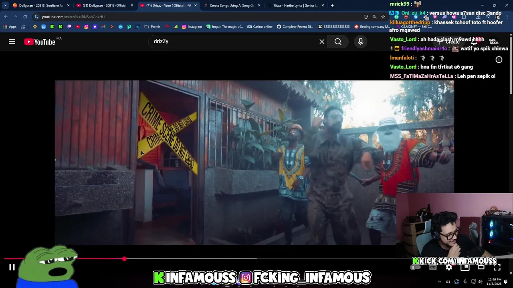Start voice search with the microphone
The image size is (513, 288).
click(361, 42)
